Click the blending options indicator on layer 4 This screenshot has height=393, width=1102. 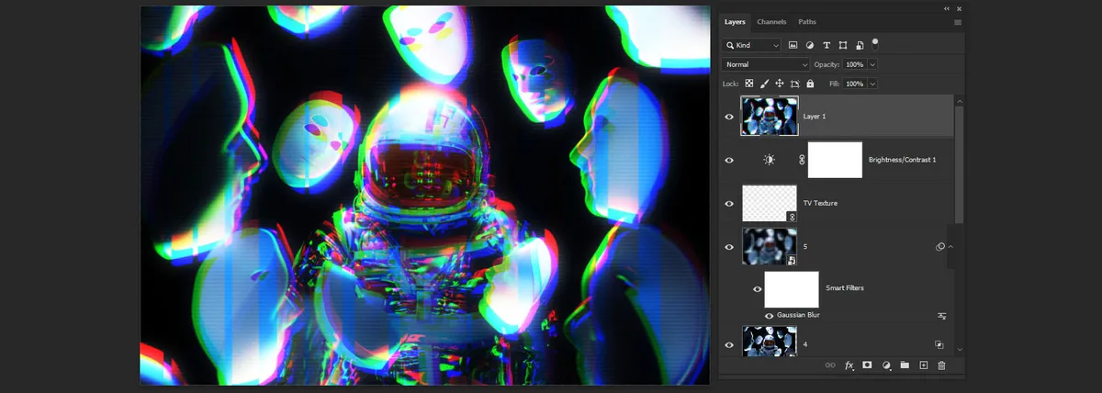pyautogui.click(x=939, y=344)
